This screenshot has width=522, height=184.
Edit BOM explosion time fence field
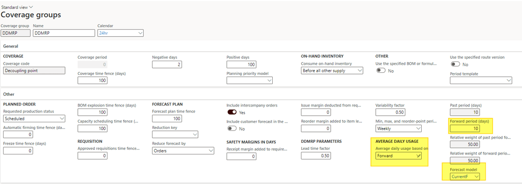point(93,112)
